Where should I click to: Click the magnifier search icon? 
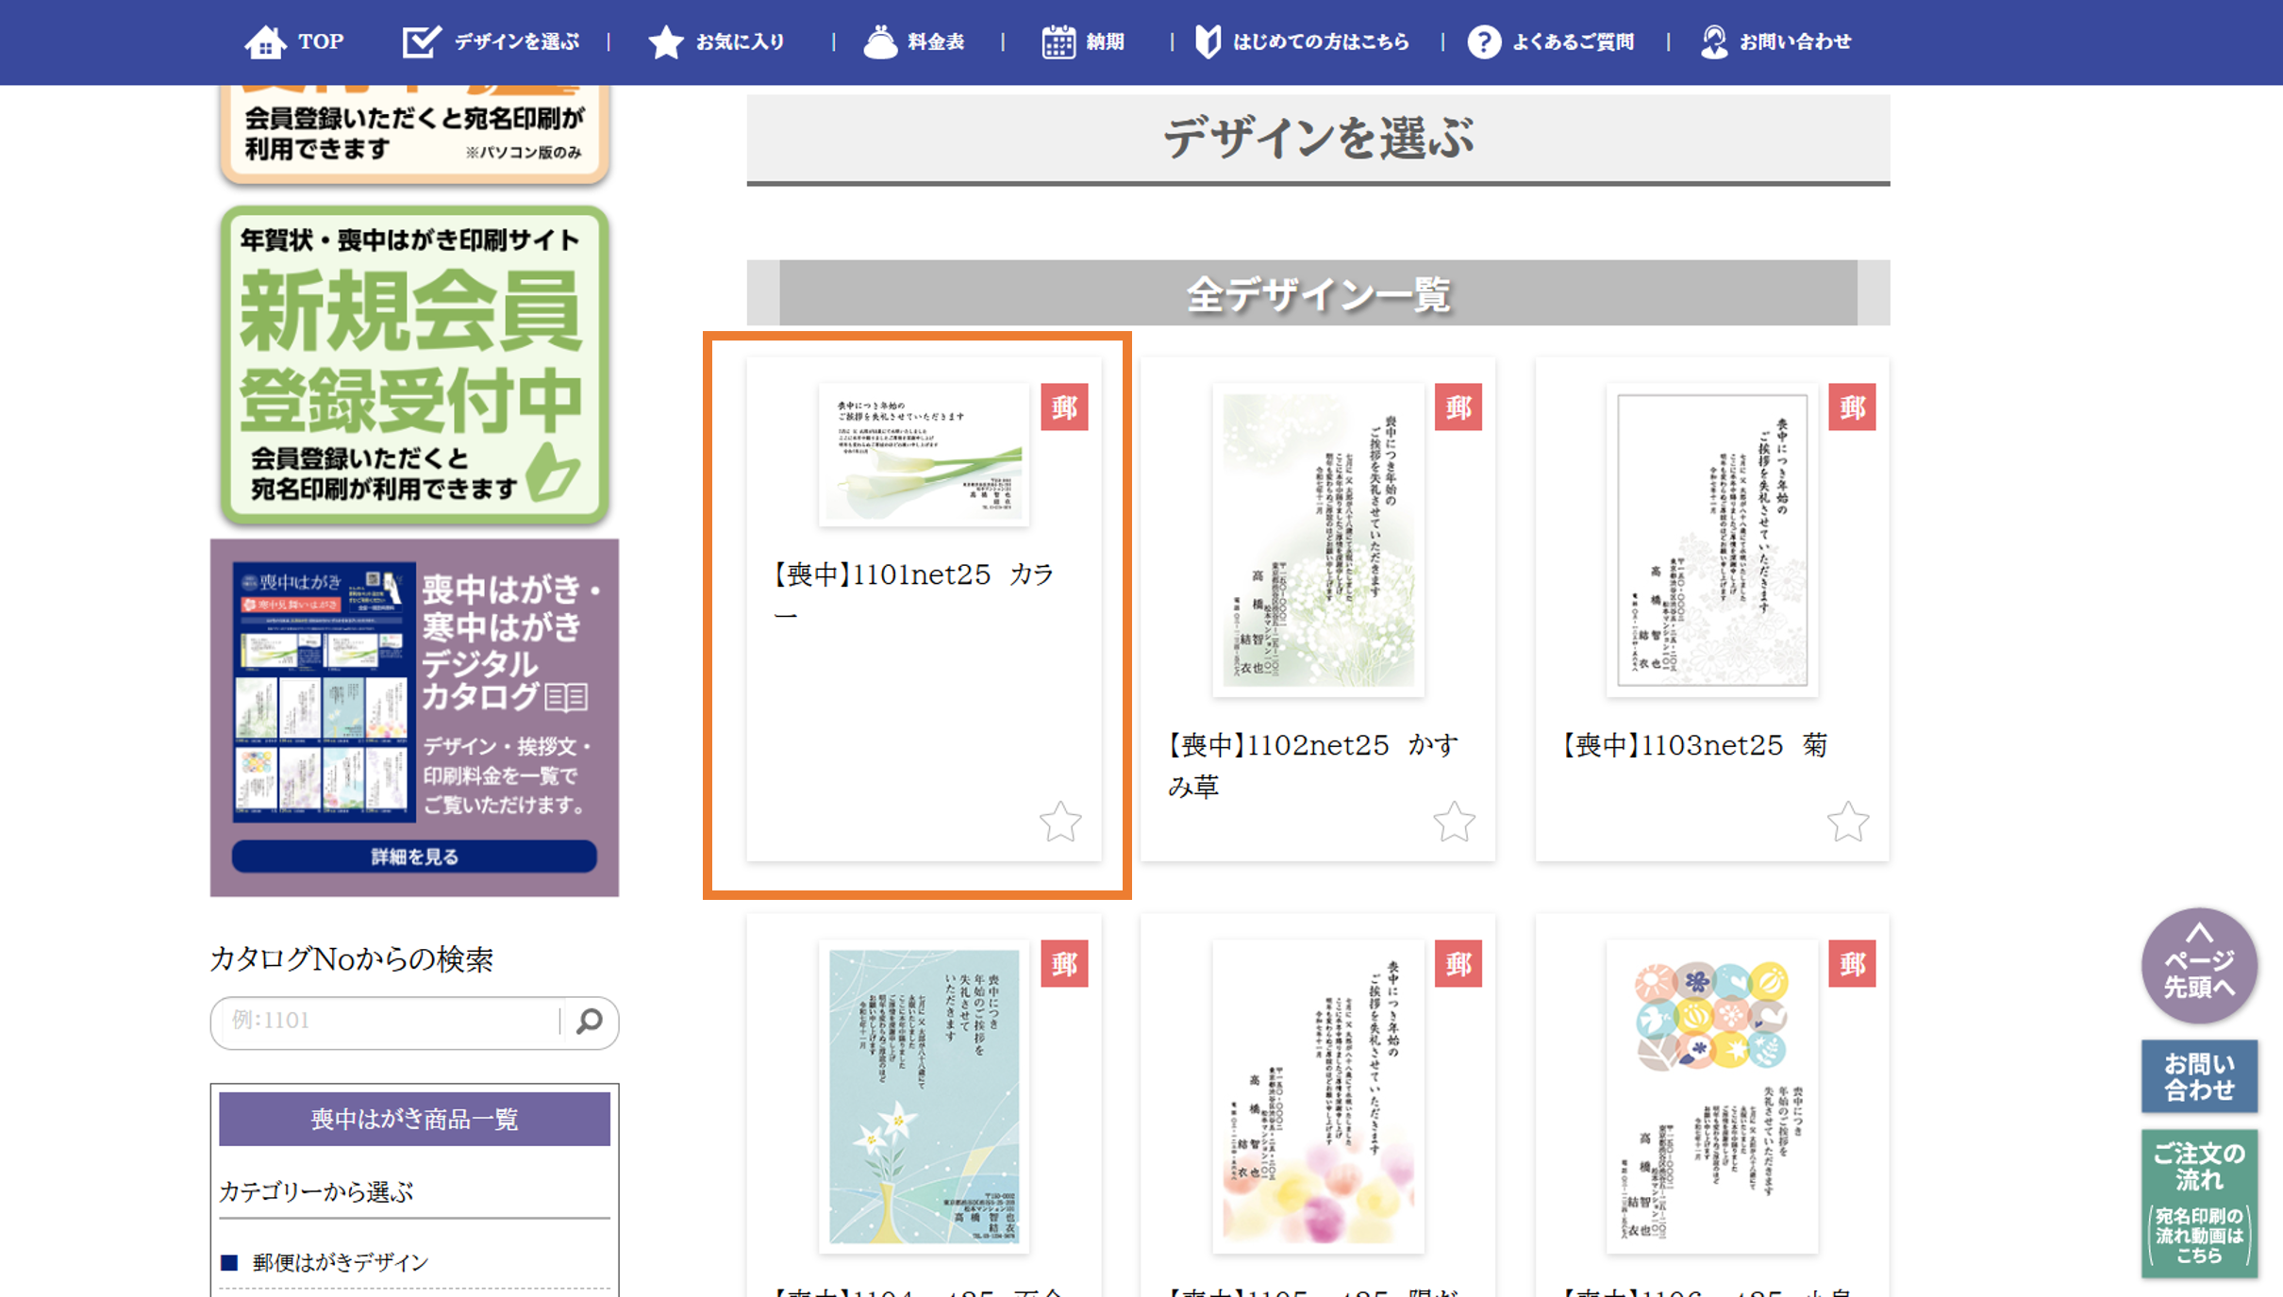pos(590,1022)
